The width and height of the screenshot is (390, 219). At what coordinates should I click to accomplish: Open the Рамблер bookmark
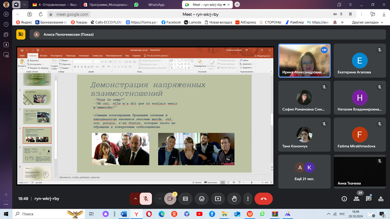click(x=294, y=22)
